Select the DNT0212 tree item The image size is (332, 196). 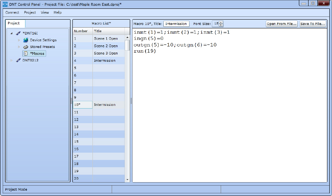click(x=30, y=60)
